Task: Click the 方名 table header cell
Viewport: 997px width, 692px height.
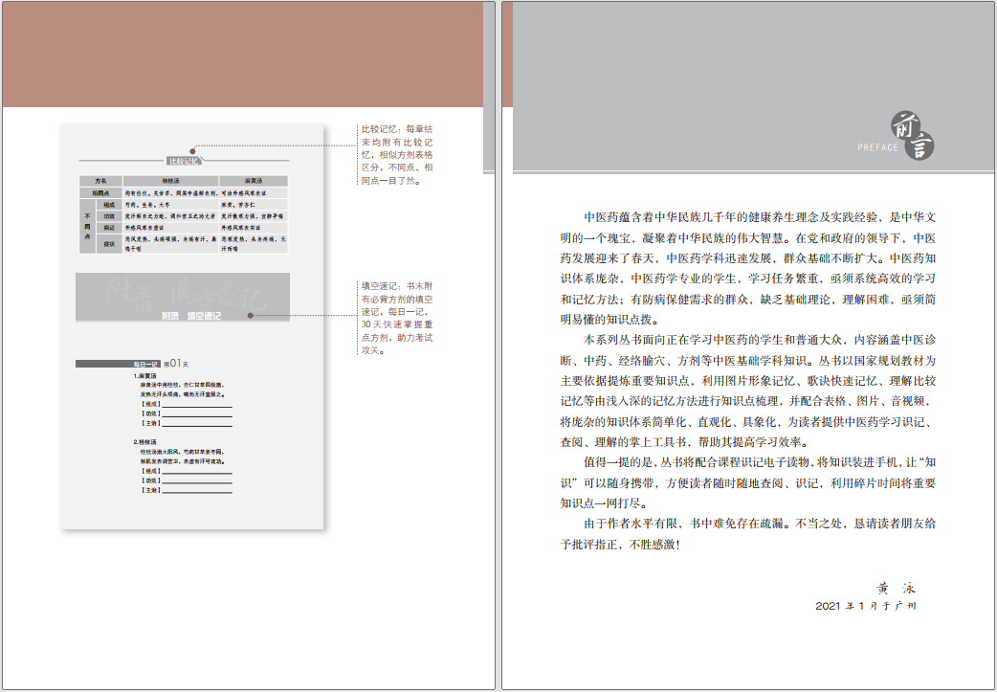Action: [100, 181]
